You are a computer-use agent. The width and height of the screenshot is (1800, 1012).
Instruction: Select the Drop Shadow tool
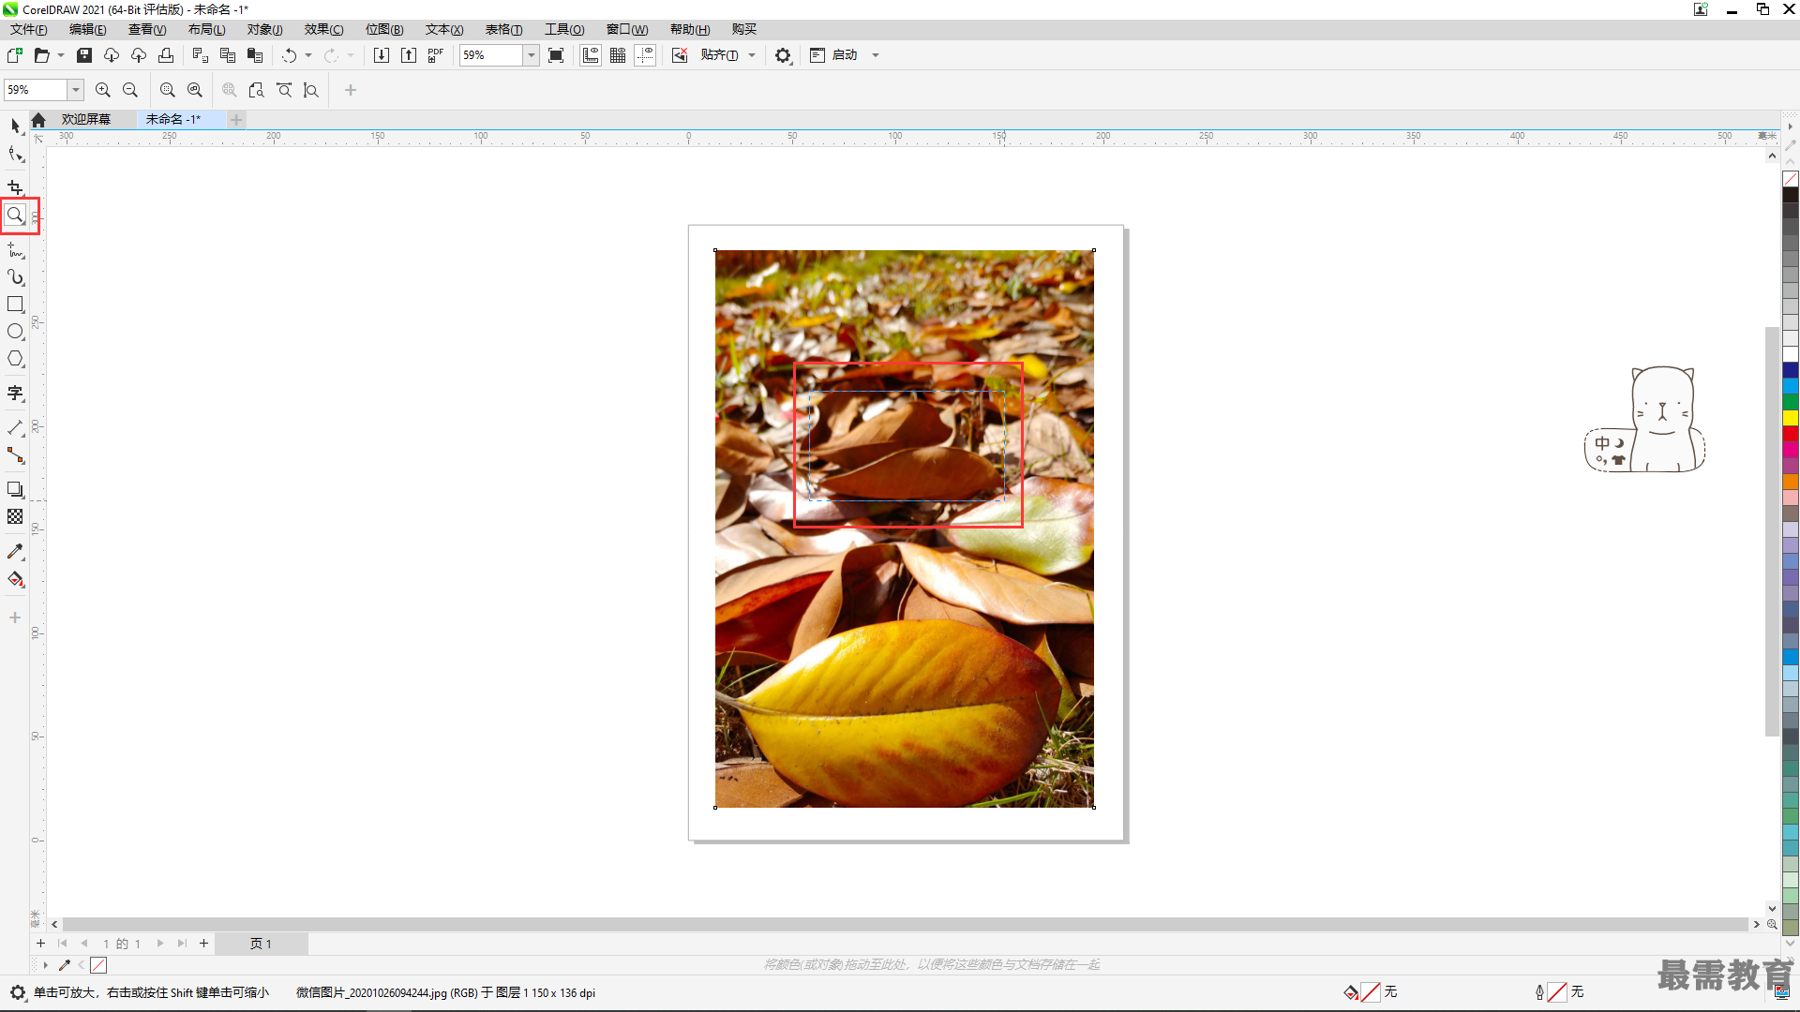point(15,489)
